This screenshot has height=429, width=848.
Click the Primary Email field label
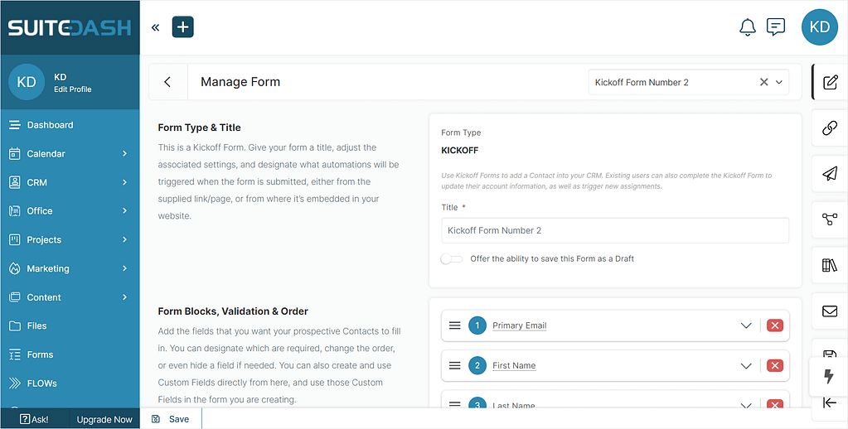[519, 325]
